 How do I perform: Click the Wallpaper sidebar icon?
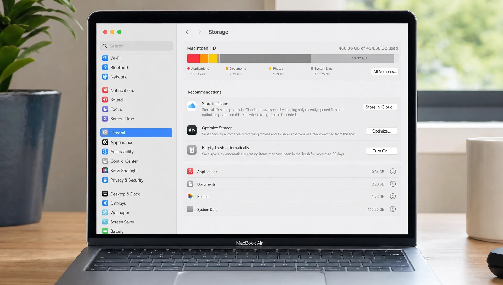pyautogui.click(x=105, y=212)
